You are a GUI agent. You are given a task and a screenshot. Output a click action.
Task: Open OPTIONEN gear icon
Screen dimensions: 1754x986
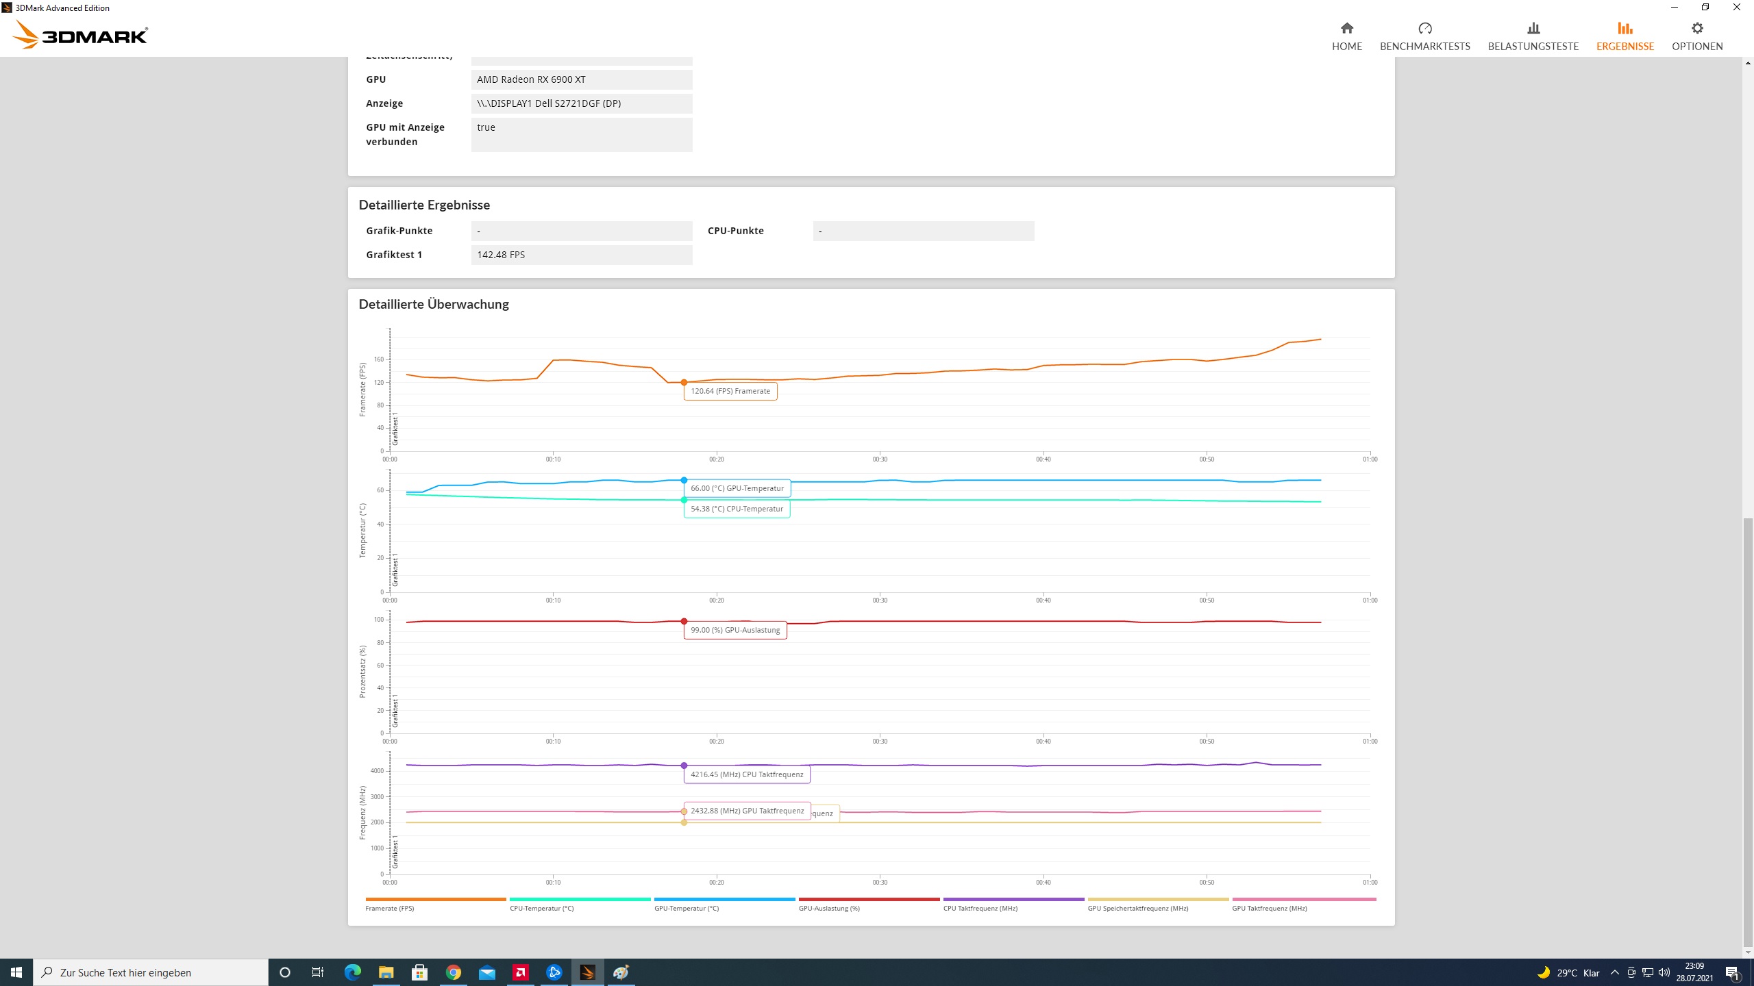click(x=1696, y=28)
